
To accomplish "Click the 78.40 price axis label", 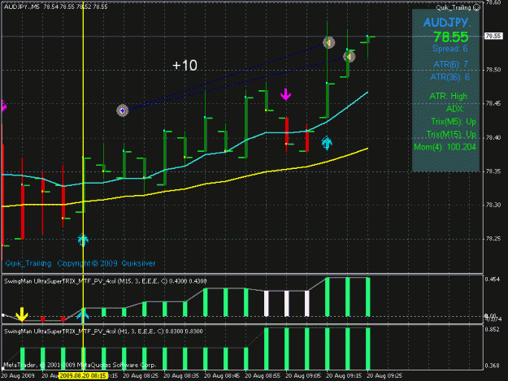I will (493, 137).
